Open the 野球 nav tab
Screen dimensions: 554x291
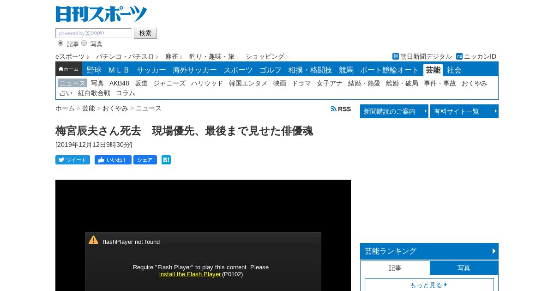pos(94,70)
